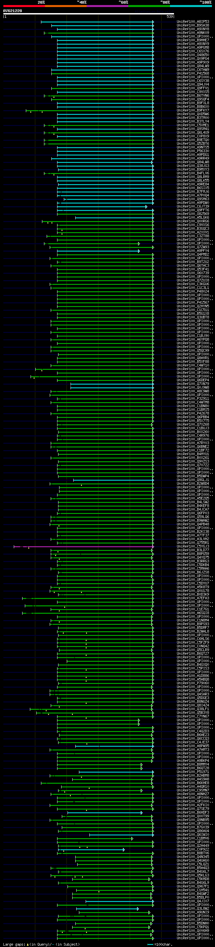The height and width of the screenshot is (947, 215).
Task: Click hit label UniRef100_C4JE37
Action: (x=193, y=742)
